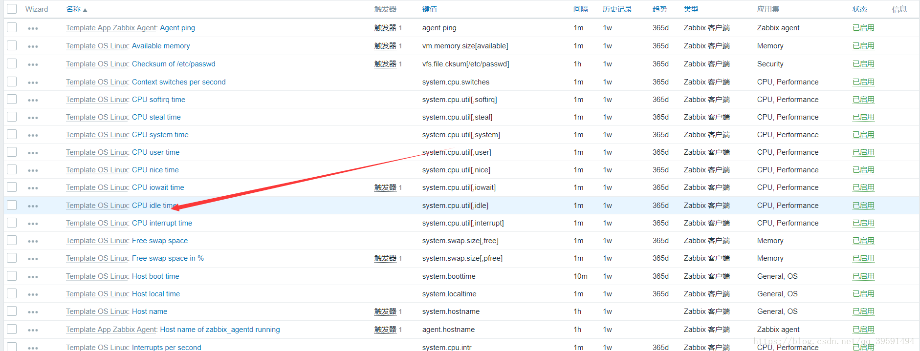920x351 pixels.
Task: Check the Agent ping item checkbox
Action: tap(12, 27)
